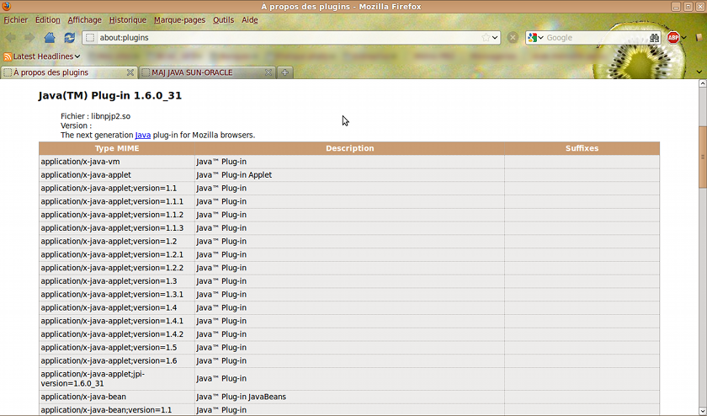Click 'application/x-java-applet;version=1.1.1' cell
Screen dimensions: 707x416
(117, 201)
